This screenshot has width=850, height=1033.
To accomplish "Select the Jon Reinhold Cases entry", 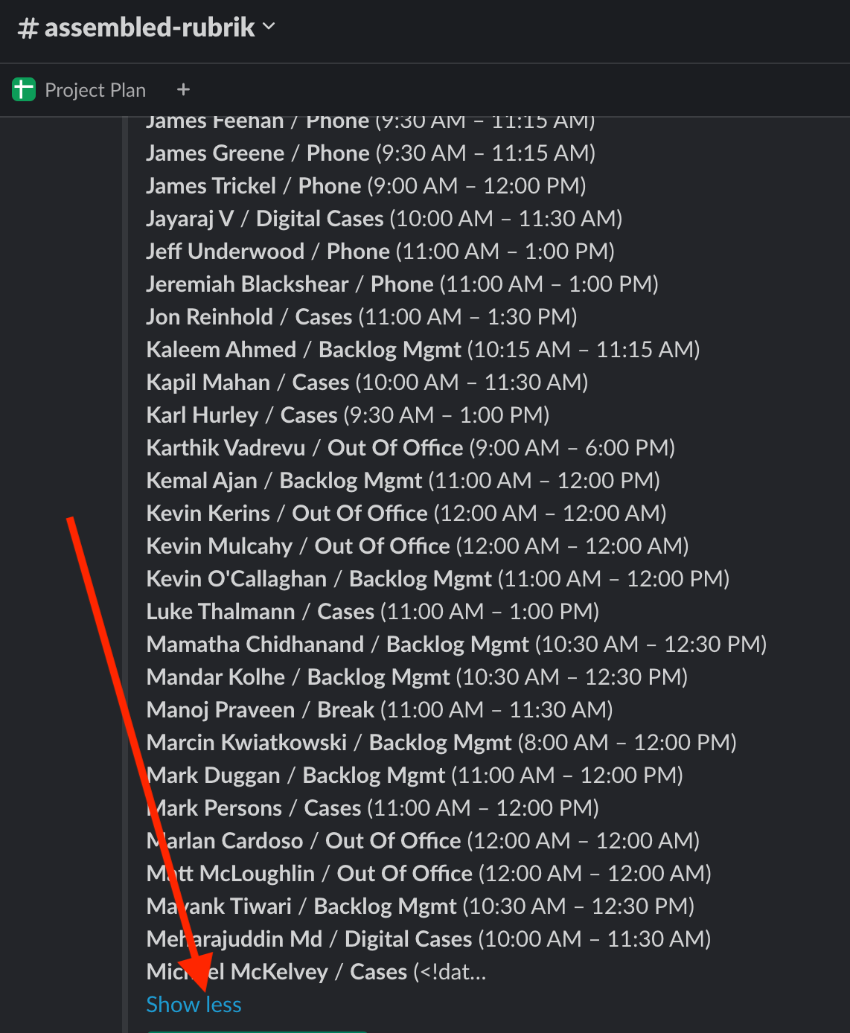I will [x=361, y=317].
